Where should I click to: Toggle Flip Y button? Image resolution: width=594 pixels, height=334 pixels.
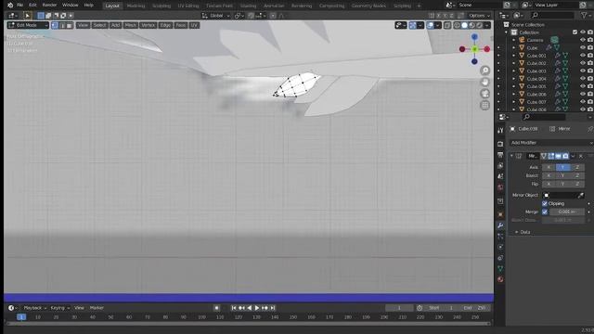tap(563, 184)
